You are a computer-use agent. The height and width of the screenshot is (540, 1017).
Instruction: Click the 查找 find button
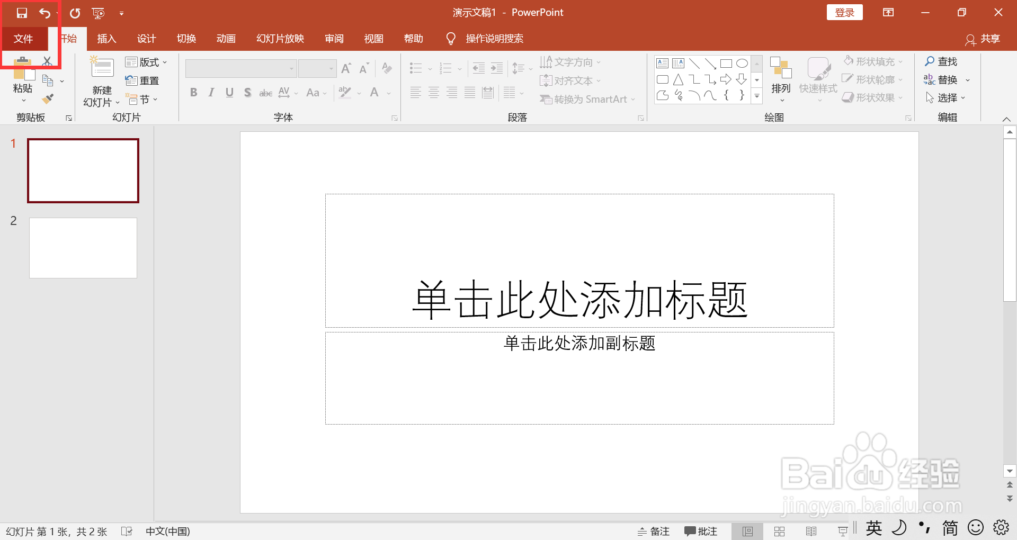click(x=941, y=61)
